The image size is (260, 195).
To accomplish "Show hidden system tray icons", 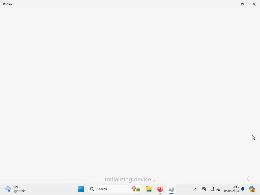I will click(196, 189).
